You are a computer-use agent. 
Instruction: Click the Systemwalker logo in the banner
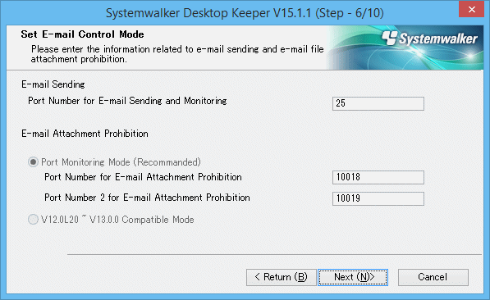(429, 39)
